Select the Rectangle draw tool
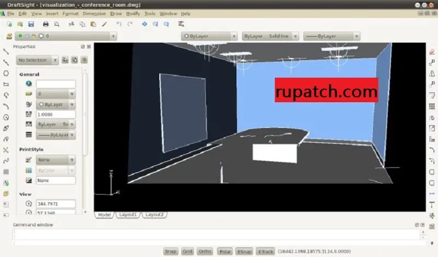 pyautogui.click(x=6, y=84)
